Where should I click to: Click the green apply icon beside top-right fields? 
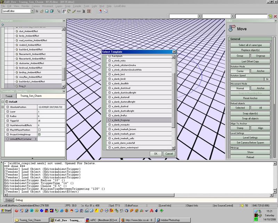pyautogui.click(x=270, y=16)
